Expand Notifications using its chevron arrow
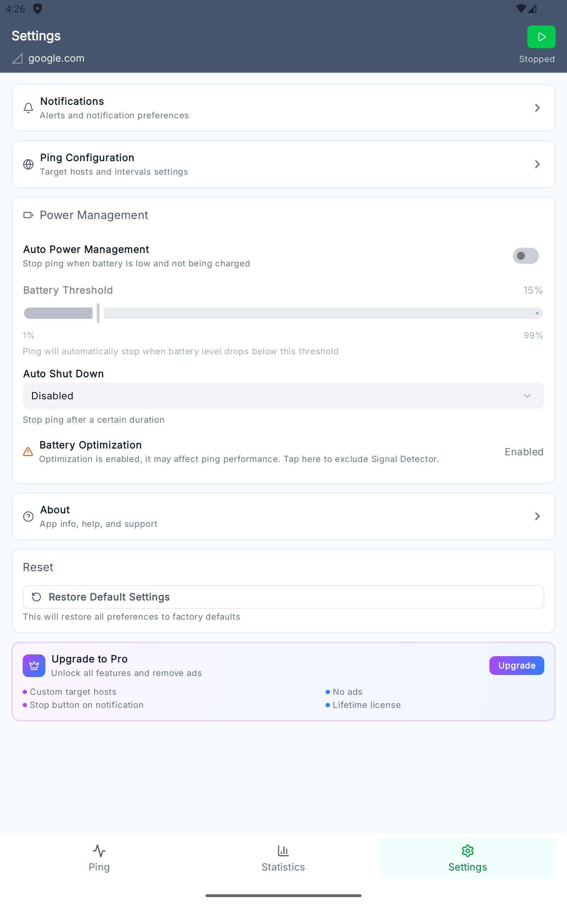This screenshot has width=567, height=907. coord(537,108)
